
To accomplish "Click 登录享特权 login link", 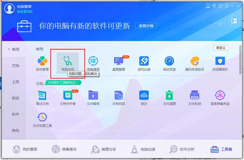I will coord(25,12).
